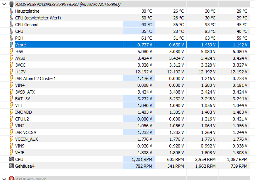Screen dimensions: 255x180
Task: Click the Vcore minimum value 0.630 V
Action: 176,45
